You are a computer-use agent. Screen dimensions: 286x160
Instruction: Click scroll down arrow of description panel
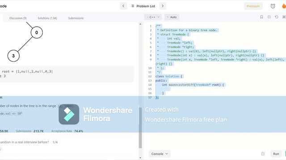[140, 158]
